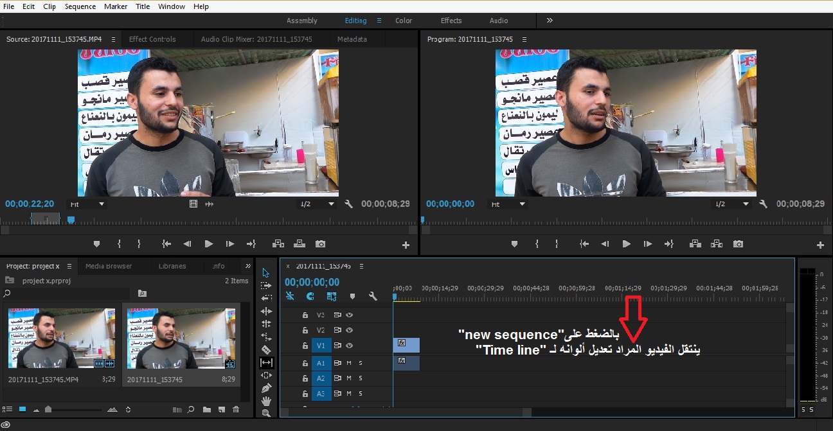Open the Sequence menu
This screenshot has width=833, height=431.
(80, 6)
